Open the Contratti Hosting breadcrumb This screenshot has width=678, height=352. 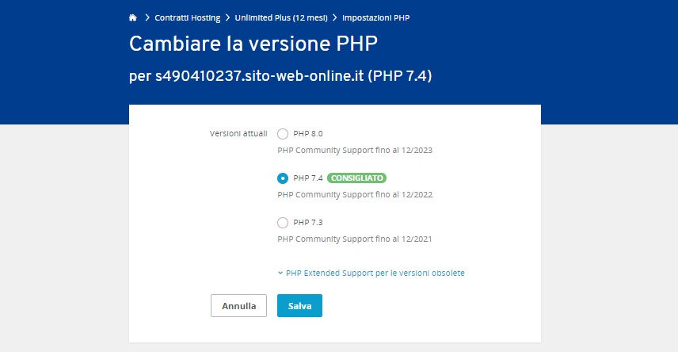[x=186, y=17]
